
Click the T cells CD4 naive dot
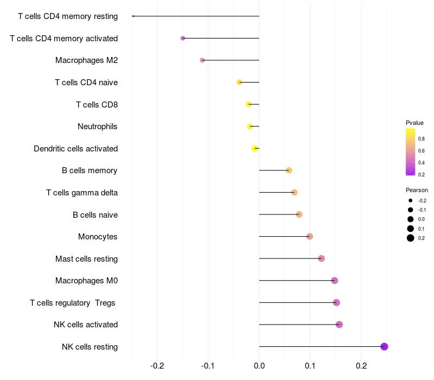[239, 83]
